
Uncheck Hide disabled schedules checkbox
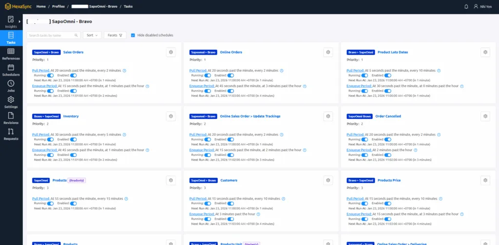point(133,35)
